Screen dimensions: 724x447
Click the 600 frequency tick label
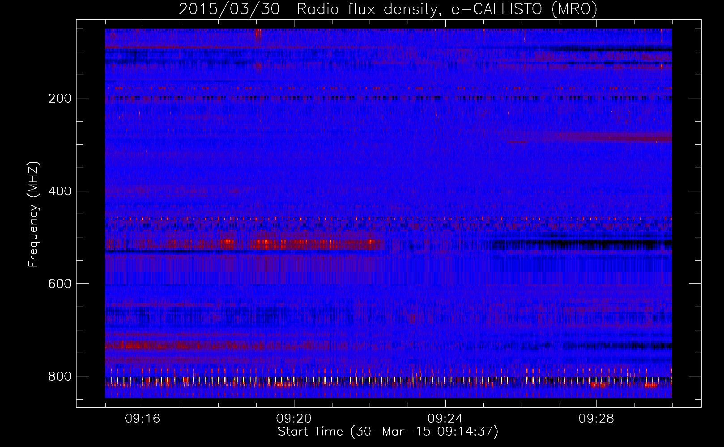click(60, 284)
